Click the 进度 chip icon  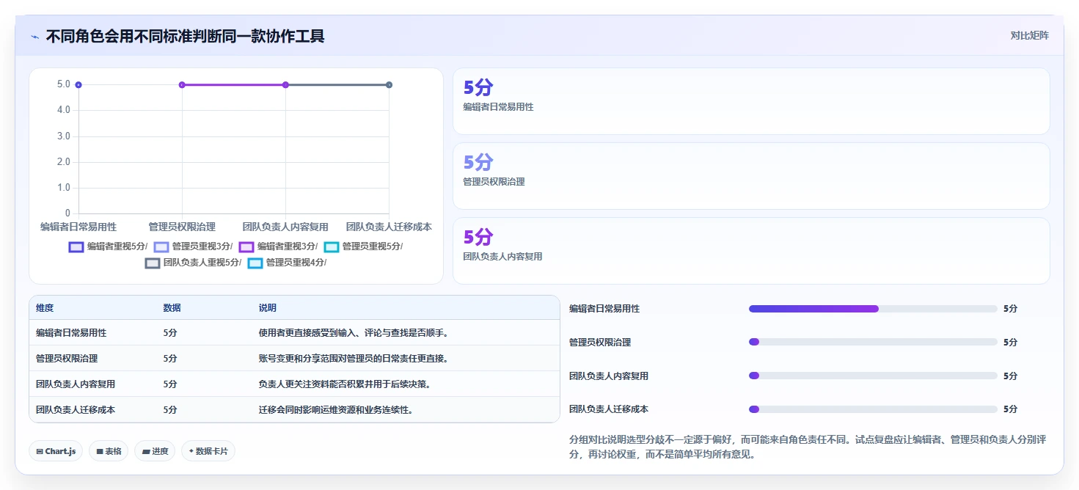pyautogui.click(x=145, y=451)
